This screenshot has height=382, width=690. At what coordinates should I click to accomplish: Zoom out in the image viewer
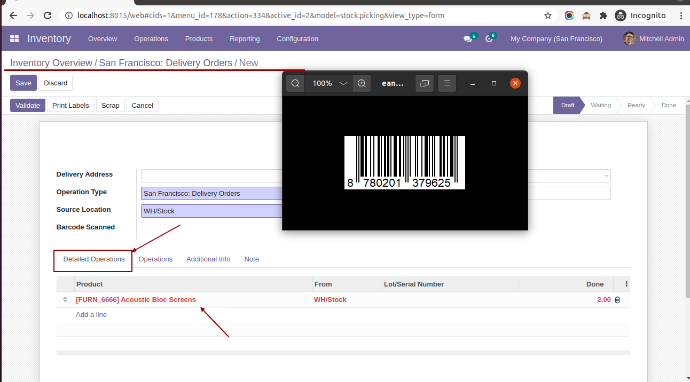coord(295,83)
